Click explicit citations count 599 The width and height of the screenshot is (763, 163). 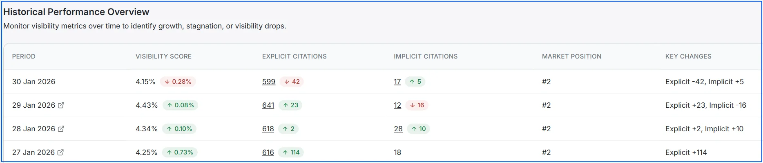pyautogui.click(x=269, y=82)
